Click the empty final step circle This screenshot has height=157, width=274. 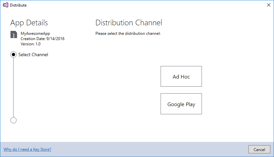(x=13, y=120)
